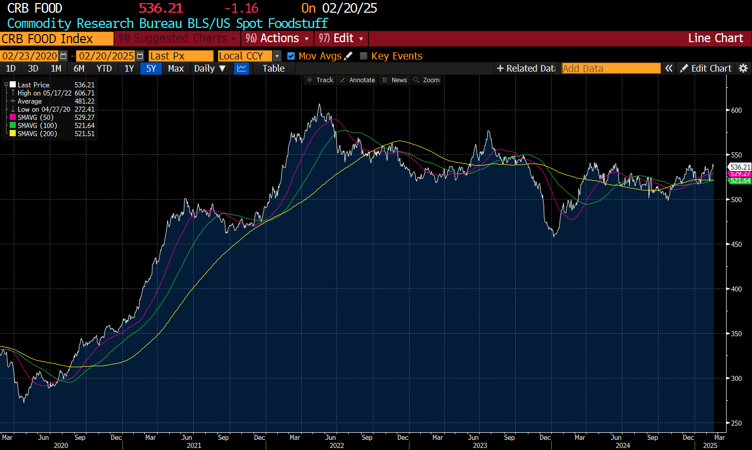
Task: Select the Max time range tab
Action: click(x=176, y=69)
